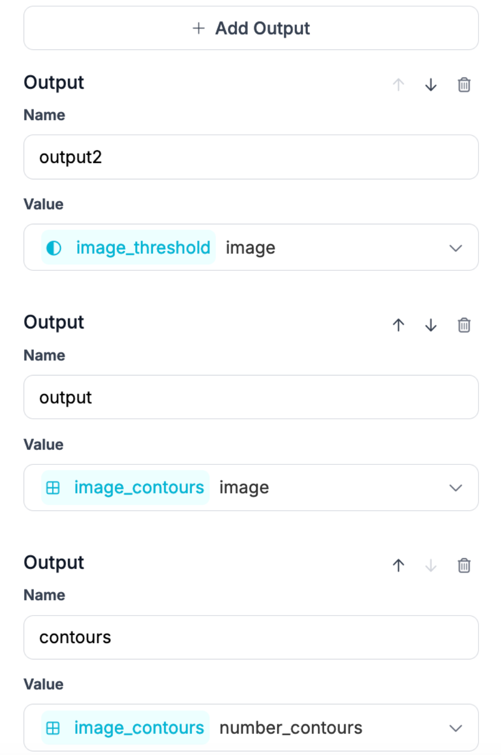Edit the contours name field
501x755 pixels.
[x=250, y=638]
